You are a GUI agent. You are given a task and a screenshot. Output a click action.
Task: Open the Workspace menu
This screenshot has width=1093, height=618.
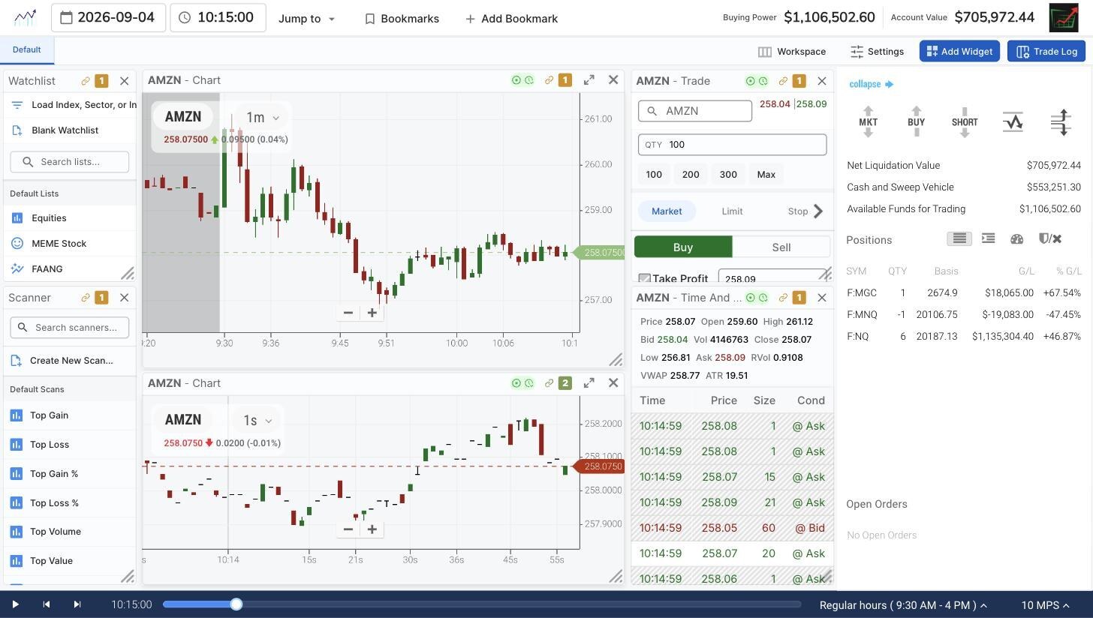pos(792,52)
